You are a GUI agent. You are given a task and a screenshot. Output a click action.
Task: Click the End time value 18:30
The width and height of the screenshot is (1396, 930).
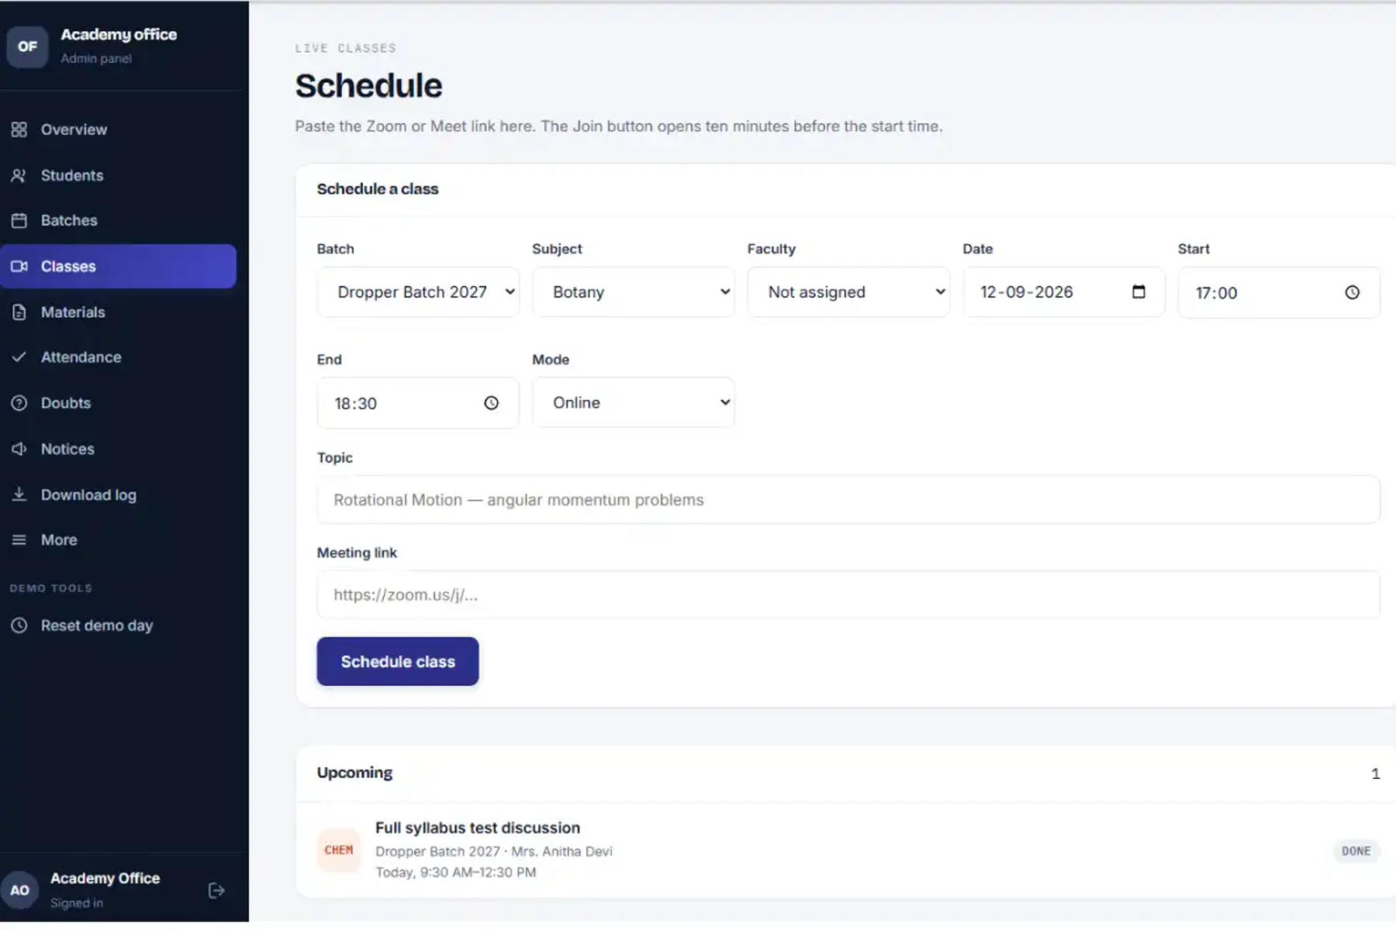tap(355, 404)
